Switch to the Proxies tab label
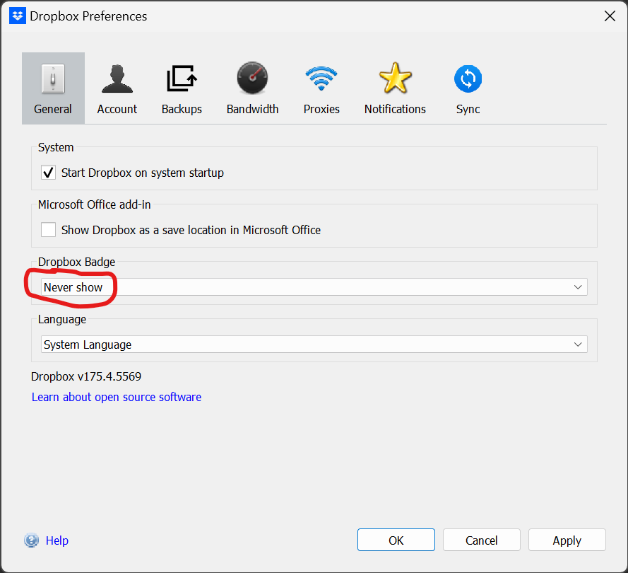The height and width of the screenshot is (573, 628). [x=321, y=109]
